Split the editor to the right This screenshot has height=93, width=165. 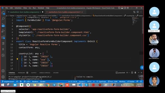point(138,12)
